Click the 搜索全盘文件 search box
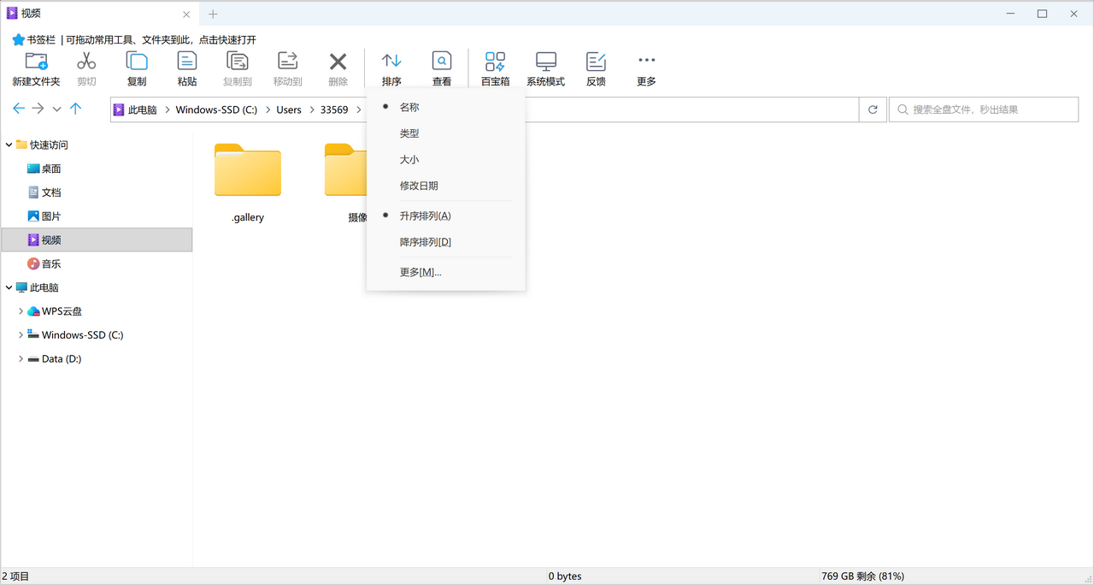The width and height of the screenshot is (1094, 585). point(983,109)
